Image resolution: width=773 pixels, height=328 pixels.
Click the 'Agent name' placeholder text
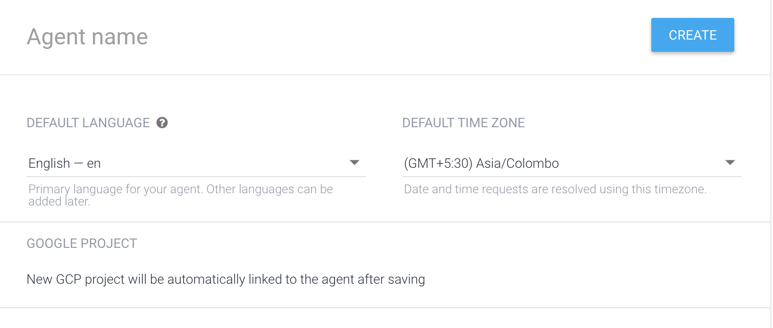[x=87, y=37]
